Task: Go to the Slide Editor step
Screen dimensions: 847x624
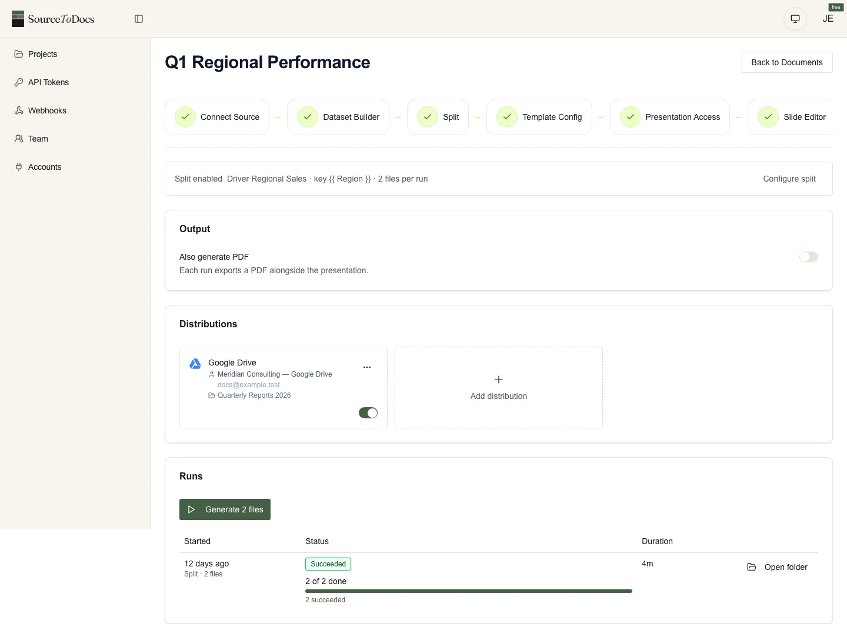Action: click(x=791, y=117)
